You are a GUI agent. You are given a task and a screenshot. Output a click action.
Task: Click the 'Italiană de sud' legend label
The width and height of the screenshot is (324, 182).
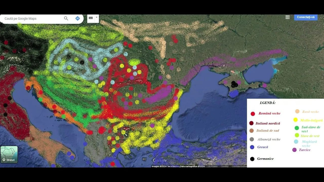[x=268, y=131]
